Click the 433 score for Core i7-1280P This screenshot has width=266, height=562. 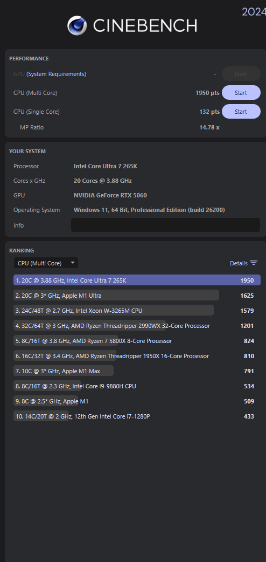(x=249, y=416)
